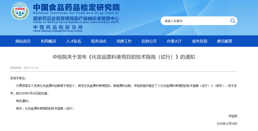Viewport: 258px width, 131px height.
Task: Open the 院务动态 menu item
Action: click(99, 41)
